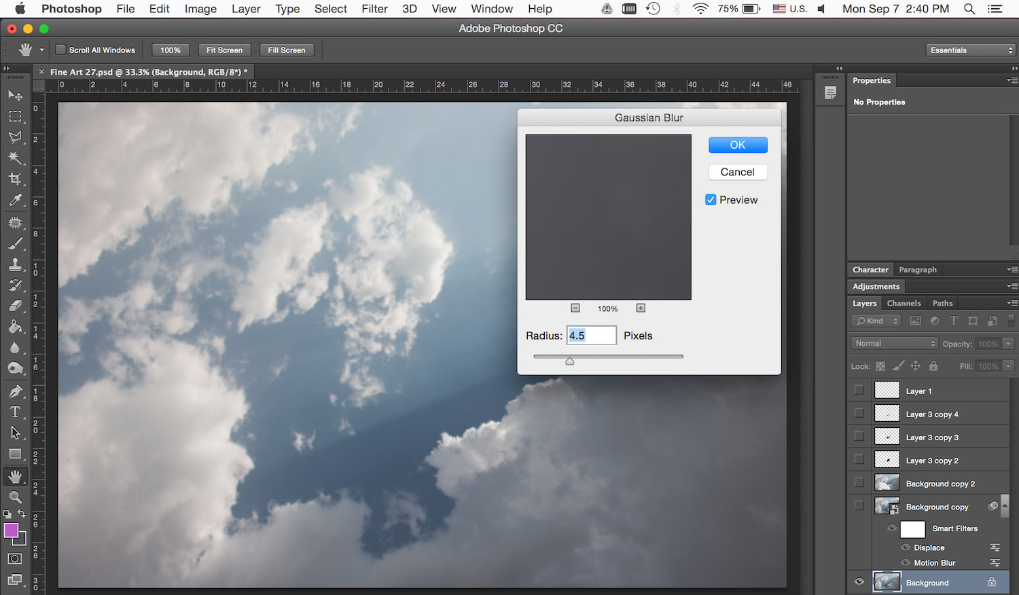The height and width of the screenshot is (595, 1019).
Task: Lock transparent pixels in Layers panel
Action: 880,366
